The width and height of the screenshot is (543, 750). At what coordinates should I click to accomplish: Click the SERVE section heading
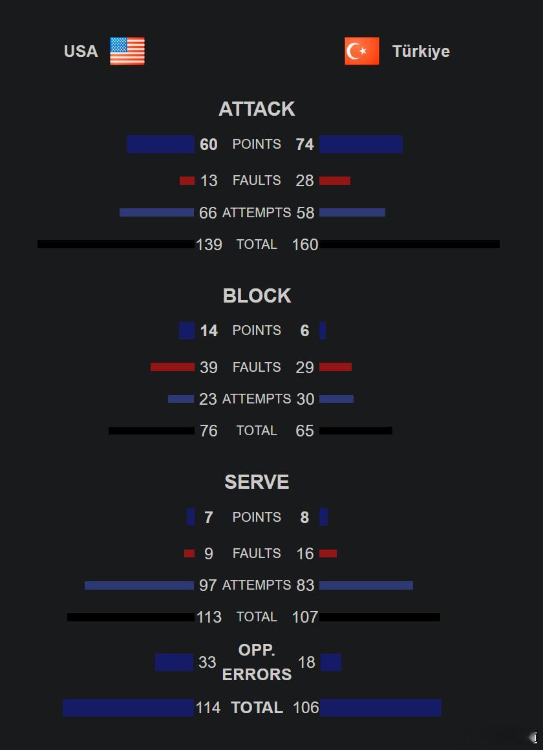[x=257, y=482]
